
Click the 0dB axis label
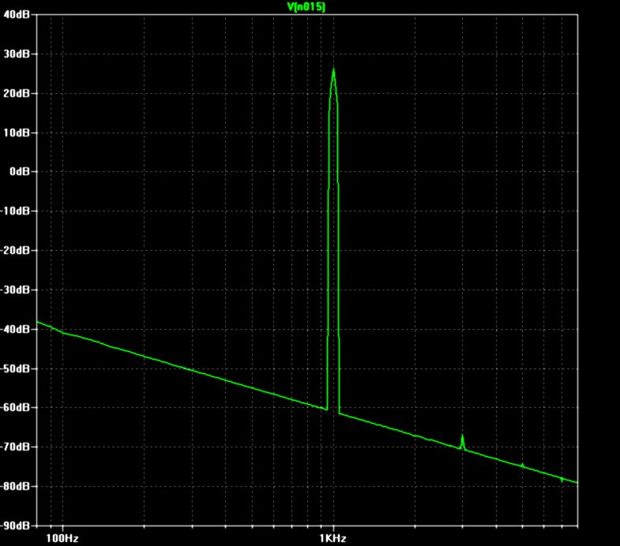click(x=20, y=171)
